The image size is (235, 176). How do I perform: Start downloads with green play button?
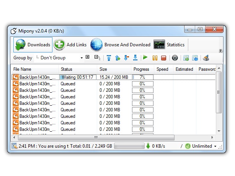click(x=145, y=57)
